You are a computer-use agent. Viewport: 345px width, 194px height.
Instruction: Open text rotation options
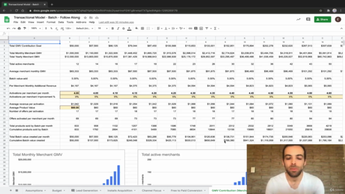click(182, 29)
